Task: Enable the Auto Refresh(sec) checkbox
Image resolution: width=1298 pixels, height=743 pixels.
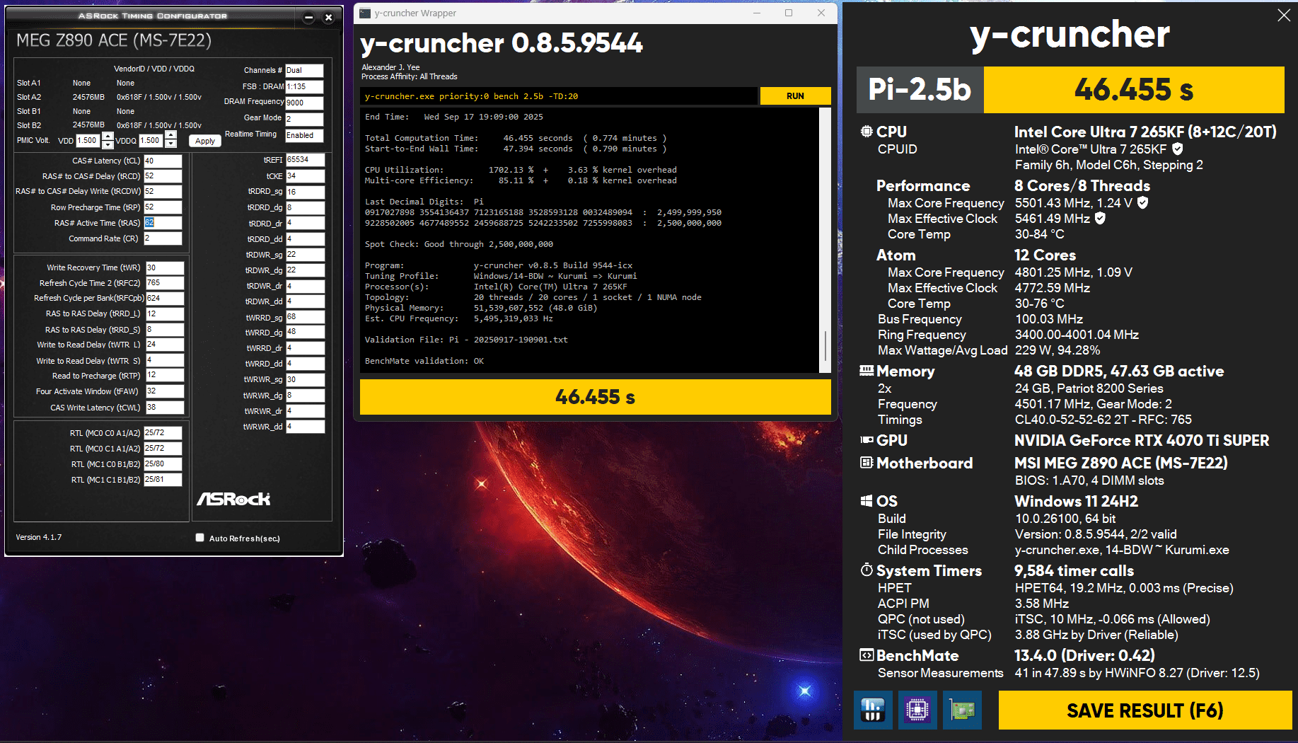Action: point(200,538)
